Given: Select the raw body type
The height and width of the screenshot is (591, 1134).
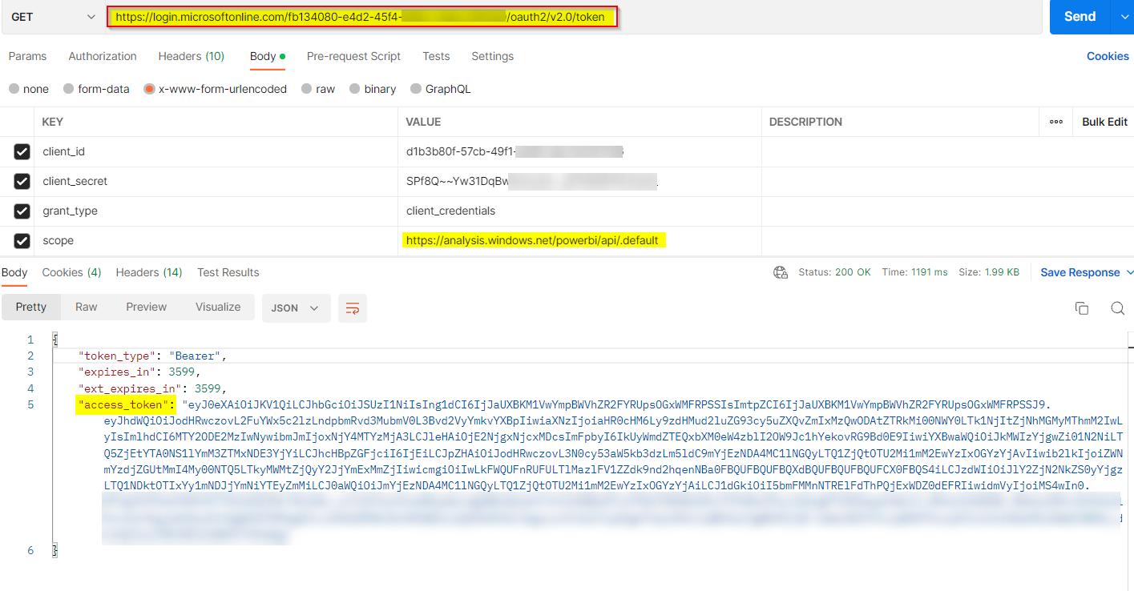Looking at the screenshot, I should [x=318, y=89].
